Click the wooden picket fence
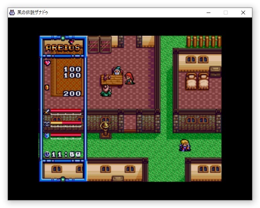Viewport: 260px width, 208px height. click(x=204, y=41)
